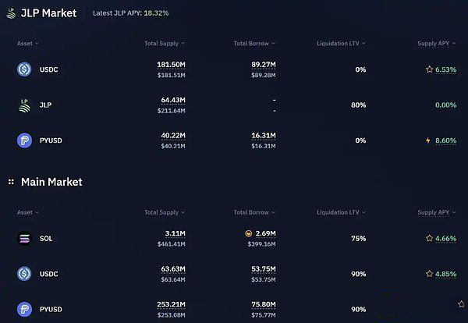Click the JLP asset name text

pos(45,105)
